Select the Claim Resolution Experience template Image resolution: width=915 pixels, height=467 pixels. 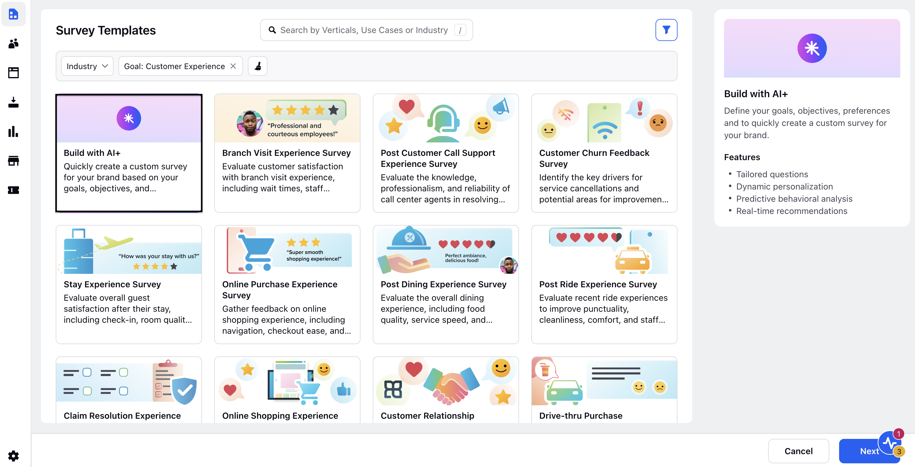(129, 390)
